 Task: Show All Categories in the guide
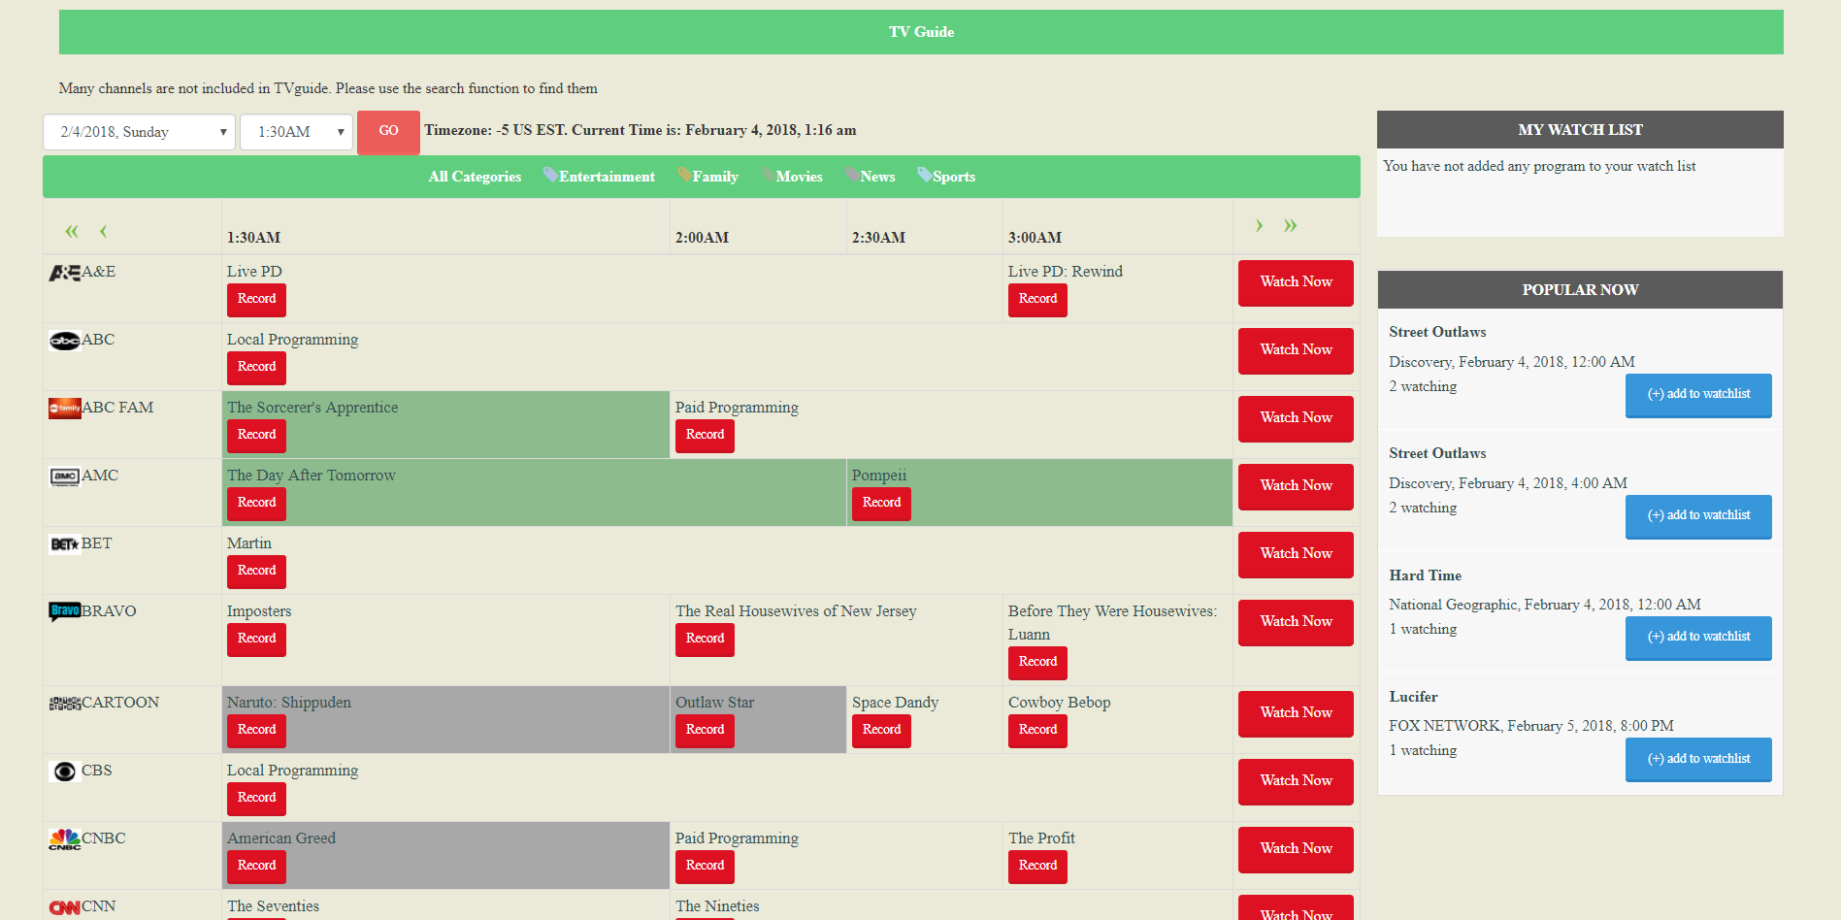(475, 177)
